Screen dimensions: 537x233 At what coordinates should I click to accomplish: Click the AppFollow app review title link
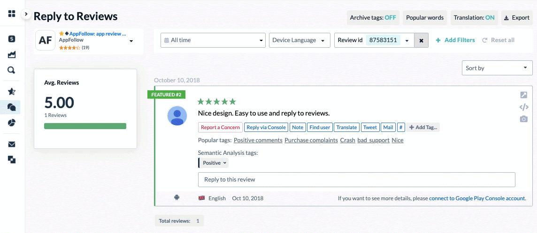tap(98, 34)
